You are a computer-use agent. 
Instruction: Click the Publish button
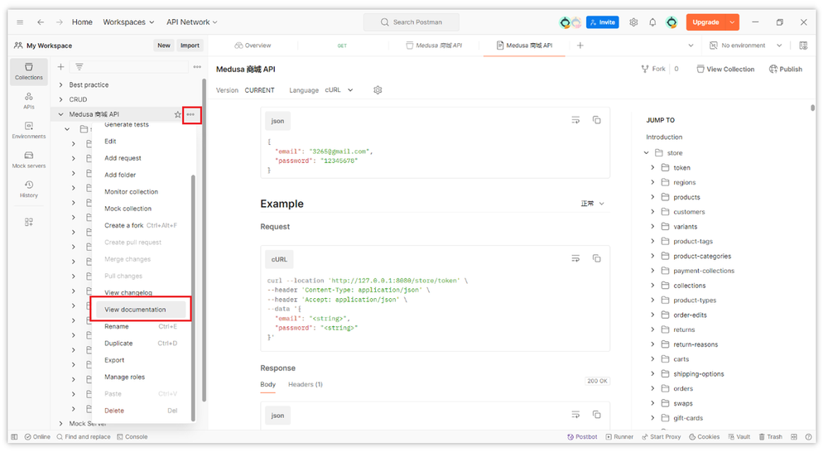tap(786, 69)
